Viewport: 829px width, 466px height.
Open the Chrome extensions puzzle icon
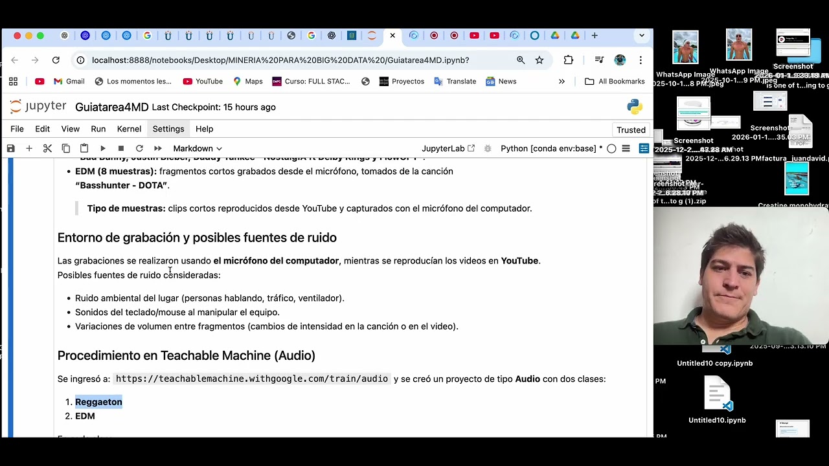(x=569, y=60)
